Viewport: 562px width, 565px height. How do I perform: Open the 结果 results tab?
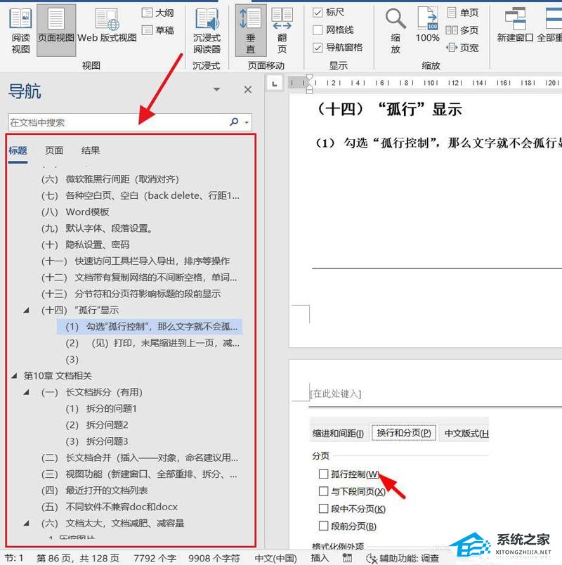(x=91, y=150)
